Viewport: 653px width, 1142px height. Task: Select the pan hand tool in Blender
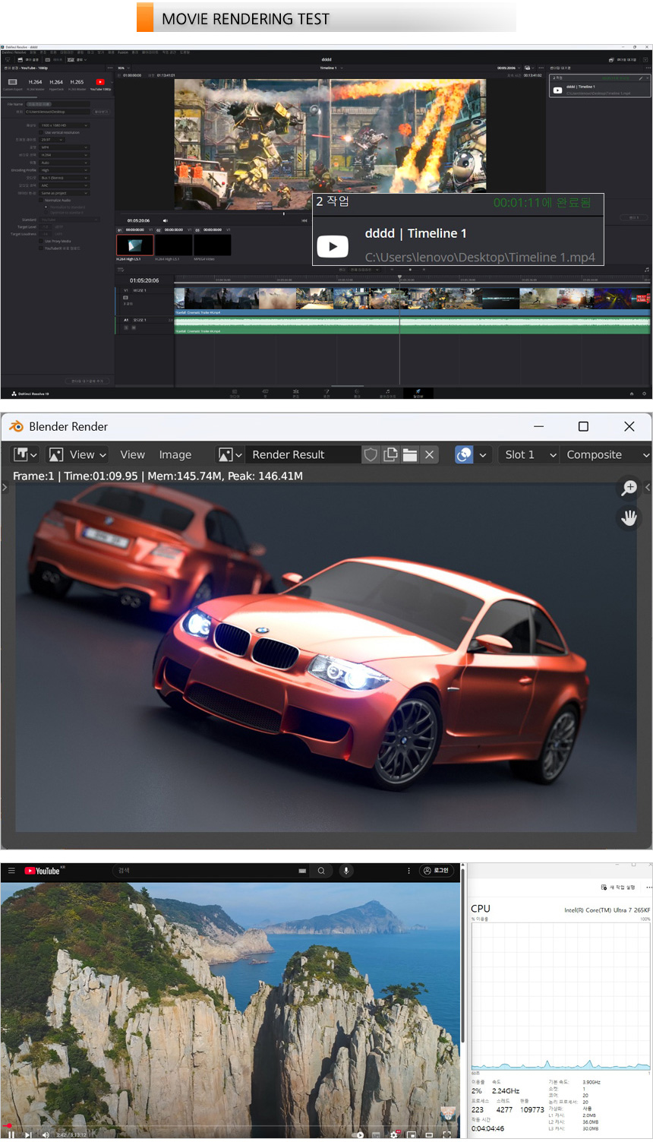(629, 518)
